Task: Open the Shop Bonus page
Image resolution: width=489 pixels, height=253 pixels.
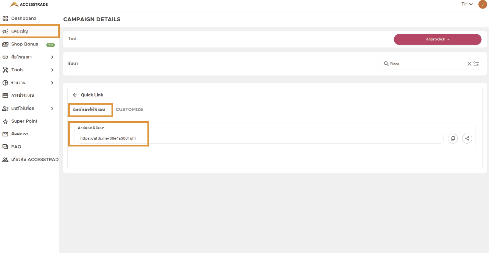Action: (25, 44)
